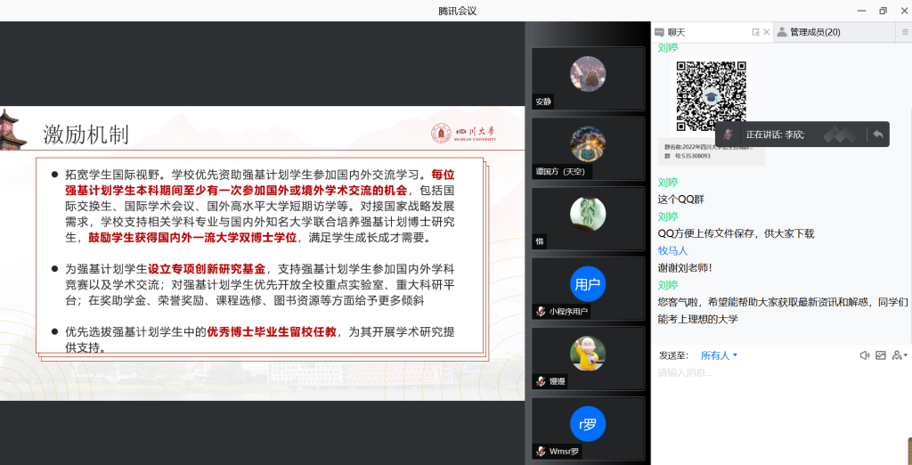Click the muted mic icon on Wmsr罗
912x465 pixels.
540,451
